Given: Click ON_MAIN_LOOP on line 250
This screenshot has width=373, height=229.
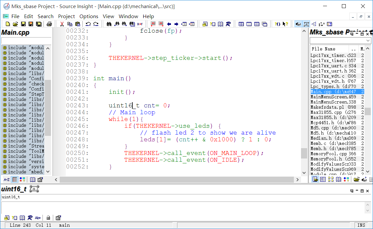Looking at the screenshot, I should click(233, 153).
